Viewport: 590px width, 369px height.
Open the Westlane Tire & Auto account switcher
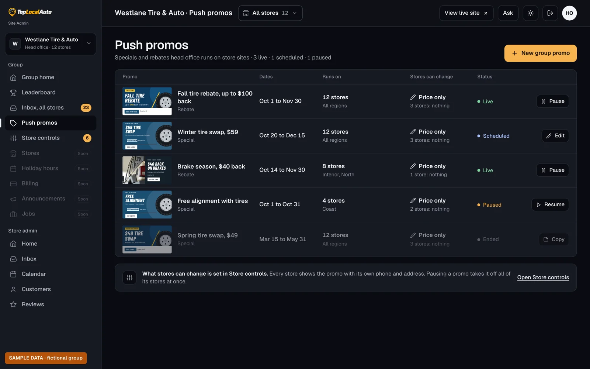(x=51, y=44)
